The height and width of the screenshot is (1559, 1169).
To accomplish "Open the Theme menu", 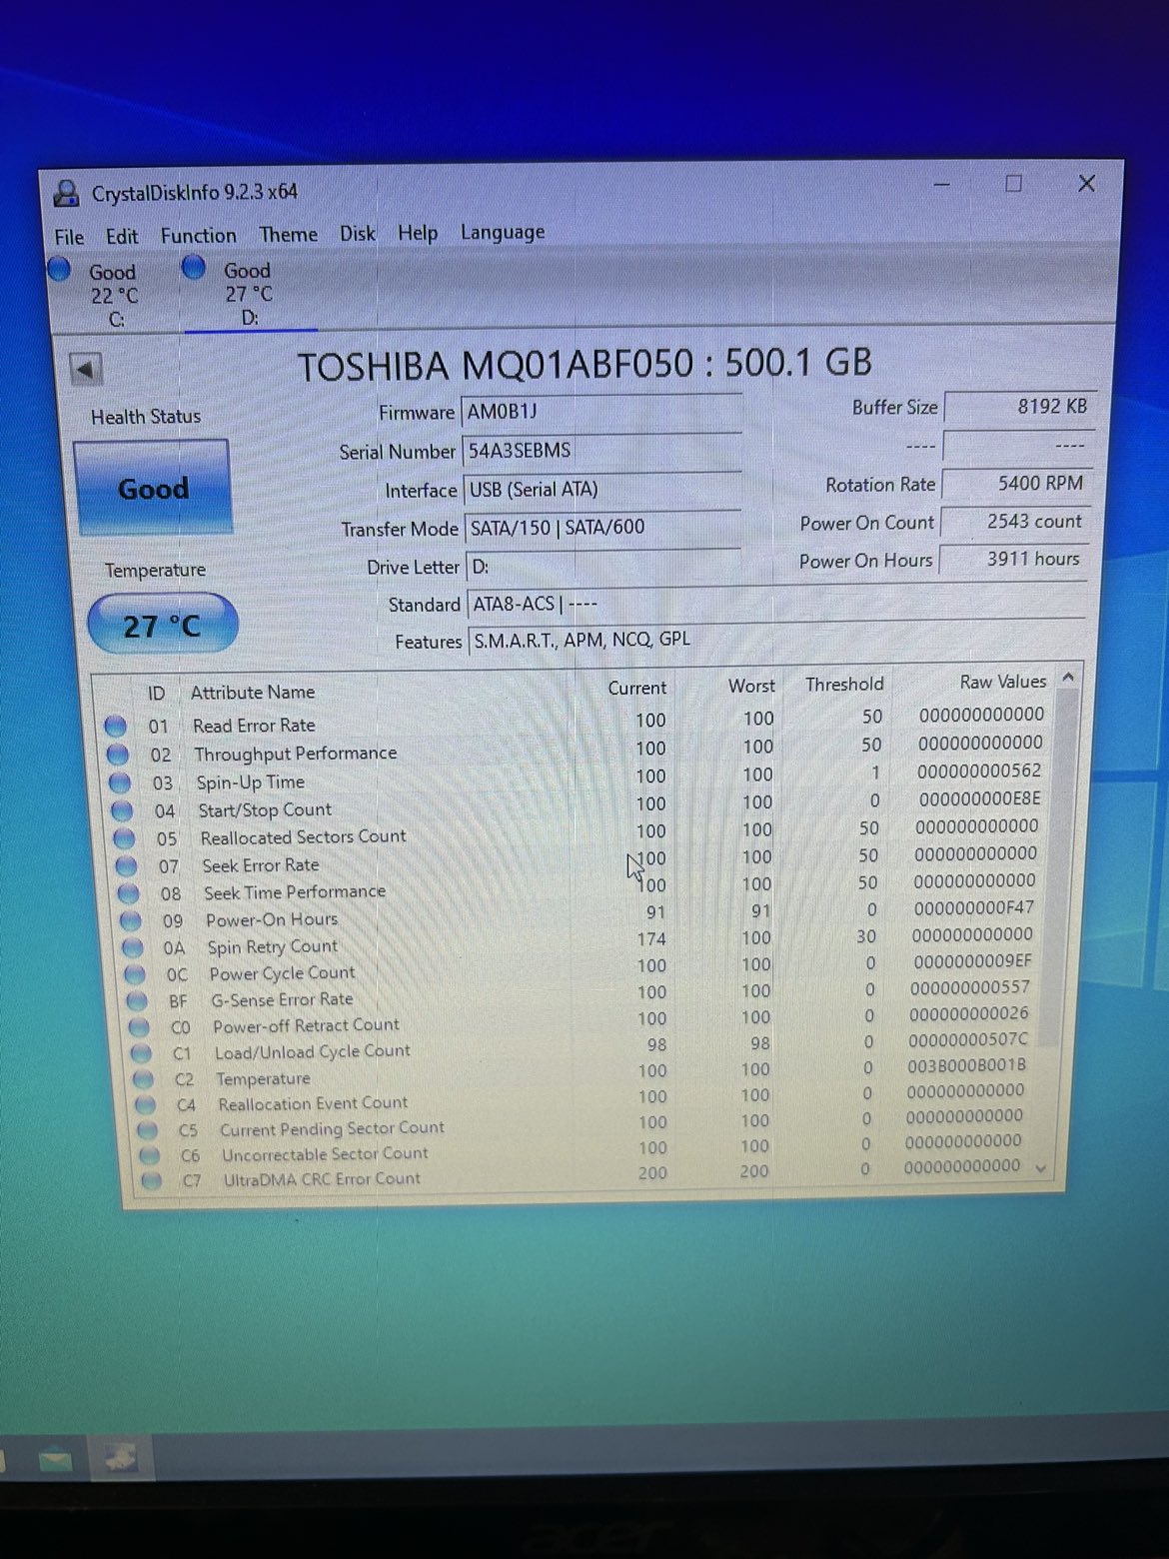I will coord(289,235).
